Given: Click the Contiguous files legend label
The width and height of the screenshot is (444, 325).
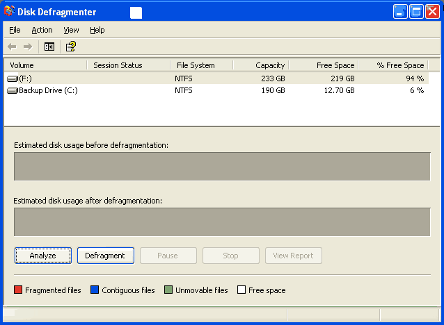Looking at the screenshot, I should point(128,290).
